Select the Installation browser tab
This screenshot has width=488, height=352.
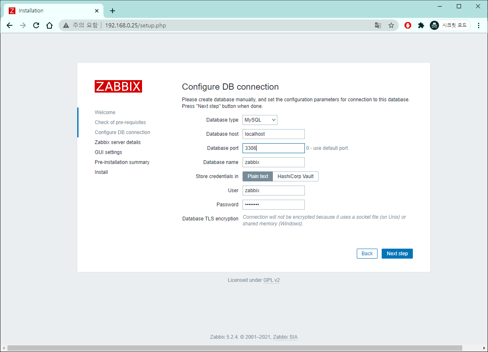pos(53,11)
